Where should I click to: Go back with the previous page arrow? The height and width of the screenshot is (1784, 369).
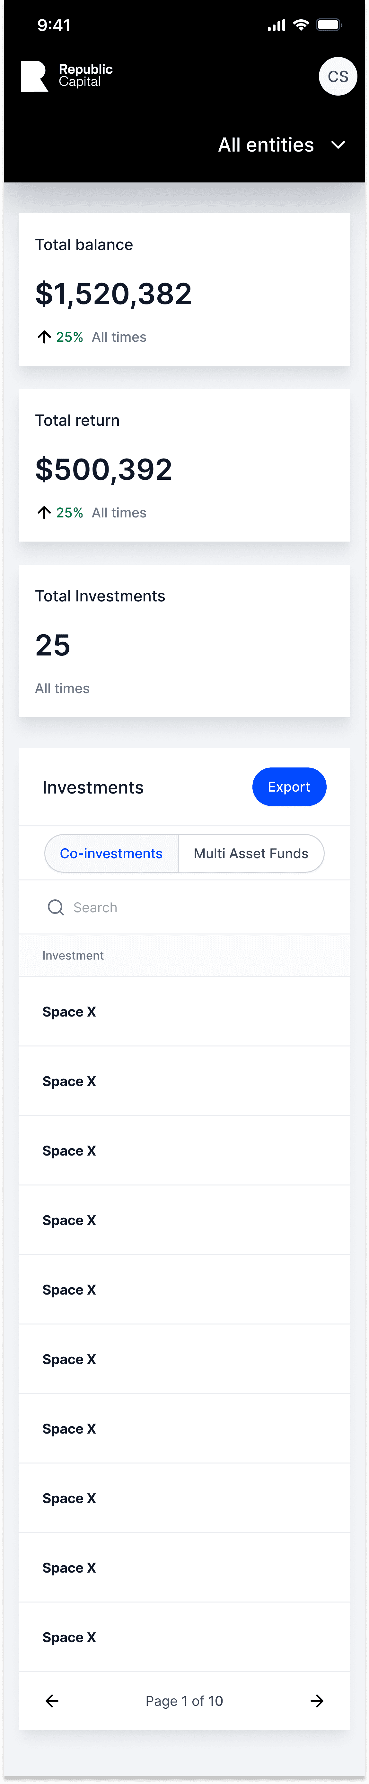[52, 1701]
